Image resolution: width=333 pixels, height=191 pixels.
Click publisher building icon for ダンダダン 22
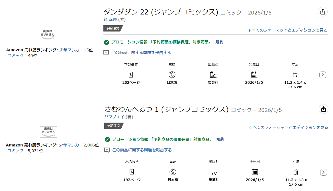click(213, 75)
